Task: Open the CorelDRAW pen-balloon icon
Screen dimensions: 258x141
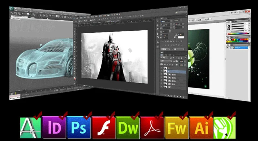Action: pyautogui.click(x=224, y=128)
